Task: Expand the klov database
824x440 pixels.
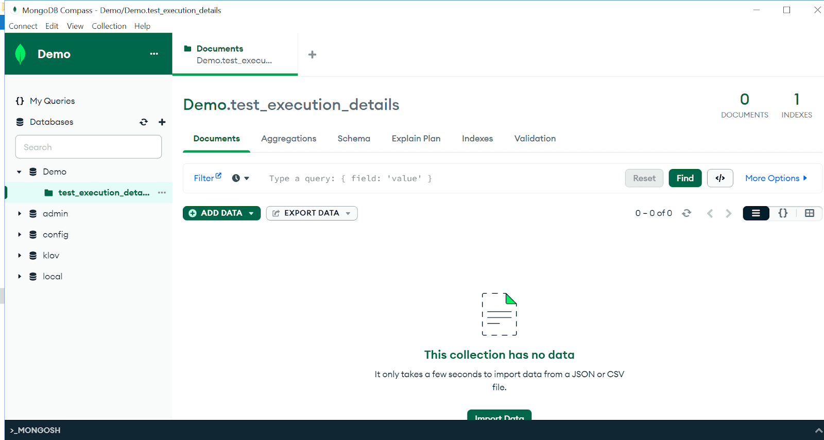Action: [20, 256]
